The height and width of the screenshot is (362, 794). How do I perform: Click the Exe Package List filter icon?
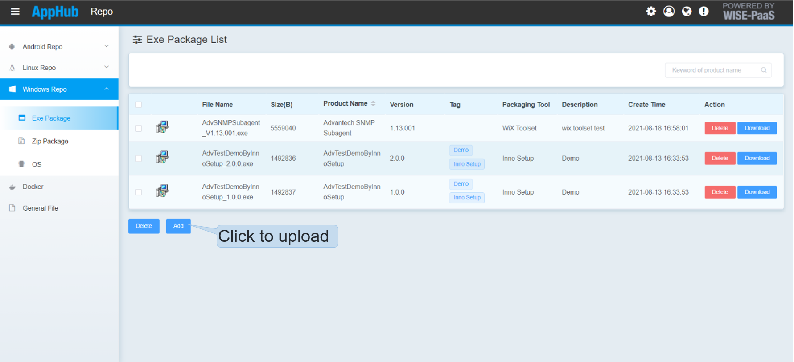137,40
